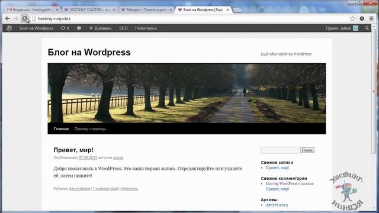Screen dimensions: 379x213
Task: Click the Архивы sidebar heading
Action: click(269, 200)
